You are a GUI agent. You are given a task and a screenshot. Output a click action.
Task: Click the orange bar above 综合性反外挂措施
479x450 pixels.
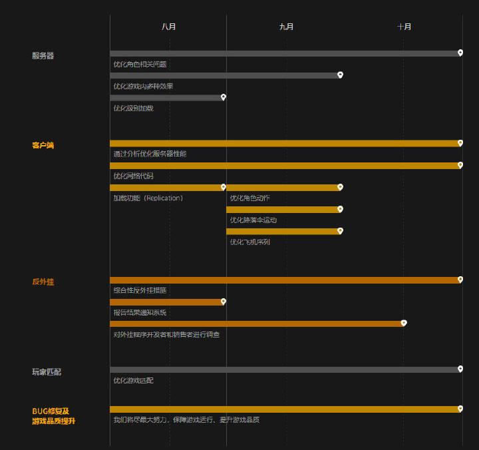285,280
